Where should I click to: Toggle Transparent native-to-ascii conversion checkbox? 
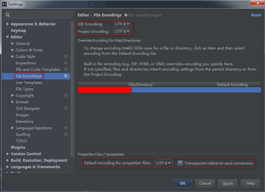coord(180,163)
